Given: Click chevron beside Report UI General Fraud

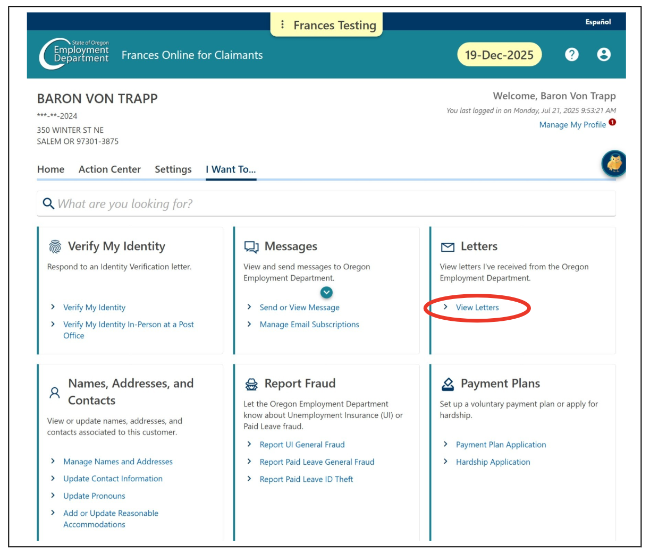Looking at the screenshot, I should pos(249,444).
